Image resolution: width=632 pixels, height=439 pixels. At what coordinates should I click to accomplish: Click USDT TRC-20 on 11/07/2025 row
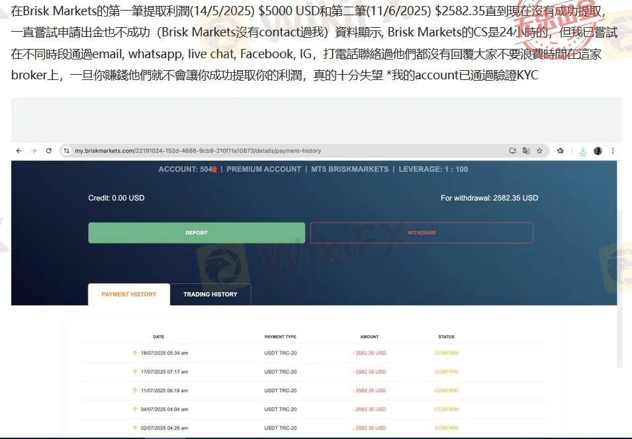tap(281, 391)
